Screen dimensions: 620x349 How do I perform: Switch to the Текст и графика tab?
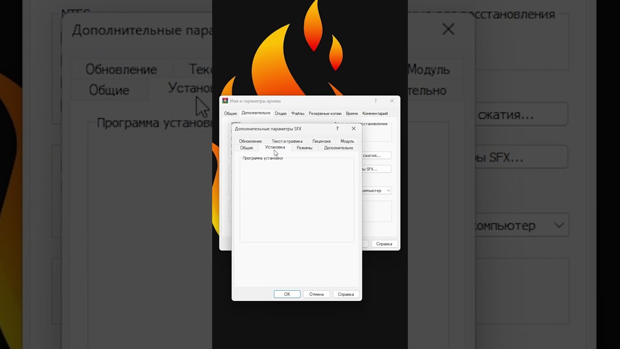[287, 141]
